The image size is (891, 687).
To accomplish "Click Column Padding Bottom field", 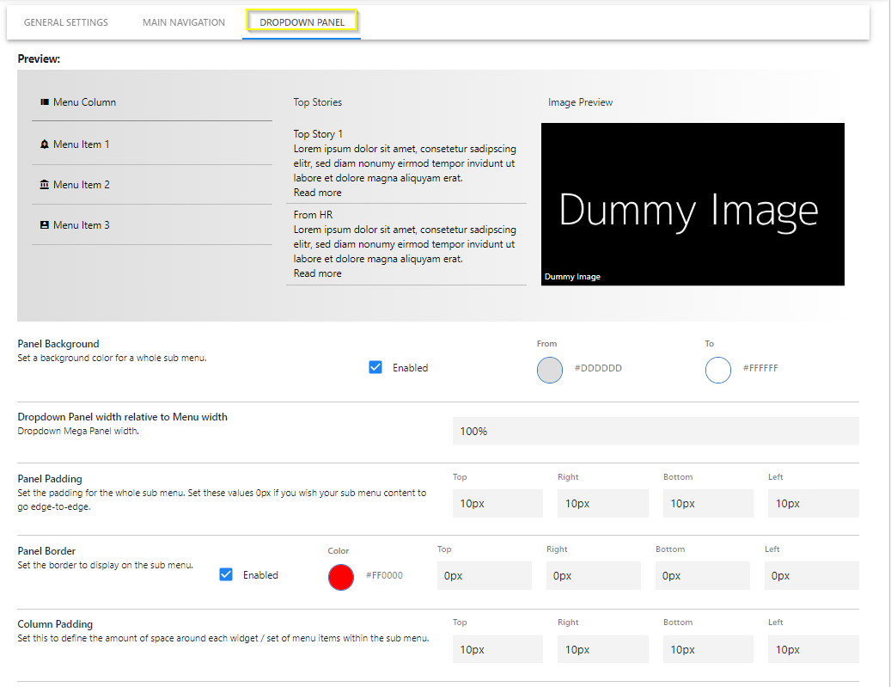I will (708, 649).
